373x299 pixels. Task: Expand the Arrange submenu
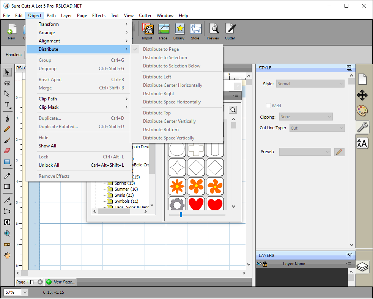(x=78, y=33)
